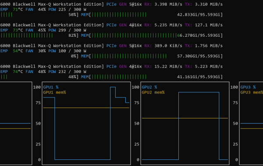This screenshot has width=263, height=166.
Task: Click the 50% GPU utilization value
Action: (72, 15)
